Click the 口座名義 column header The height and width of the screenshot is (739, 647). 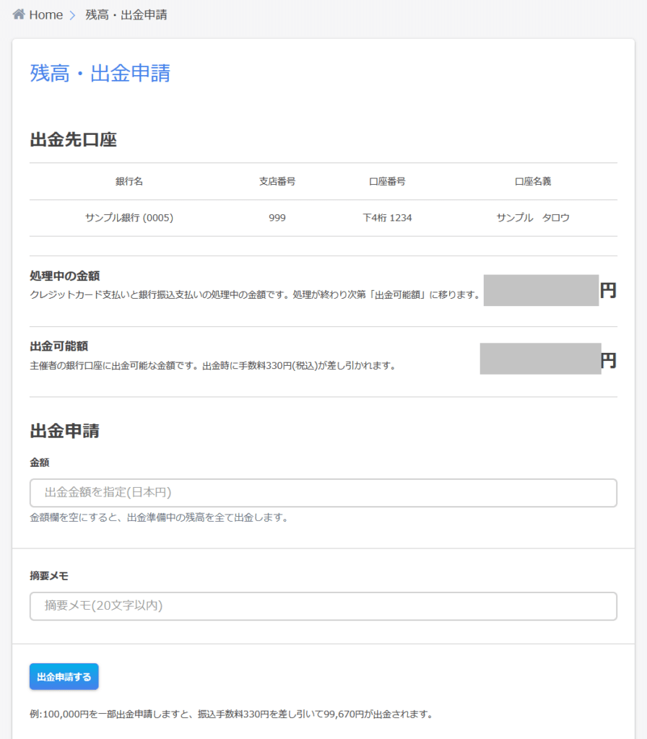pos(533,181)
